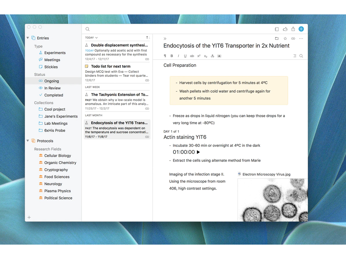Click the subscript formatting icon
Viewport: 346px width, 259px height.
(x=206, y=56)
